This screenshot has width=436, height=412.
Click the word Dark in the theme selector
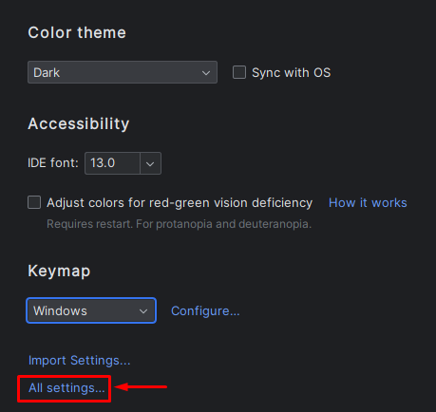pos(47,73)
